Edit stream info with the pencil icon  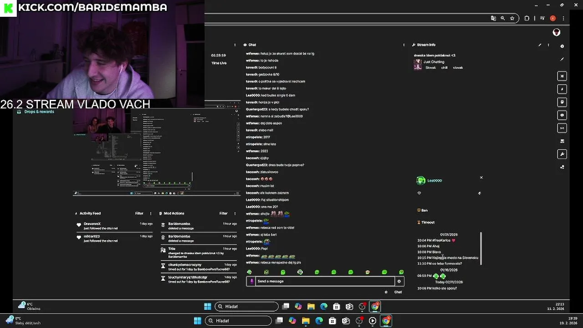[540, 45]
